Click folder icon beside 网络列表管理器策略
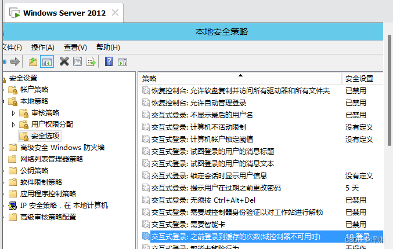Image resolution: width=393 pixels, height=249 pixels. pos(13,159)
